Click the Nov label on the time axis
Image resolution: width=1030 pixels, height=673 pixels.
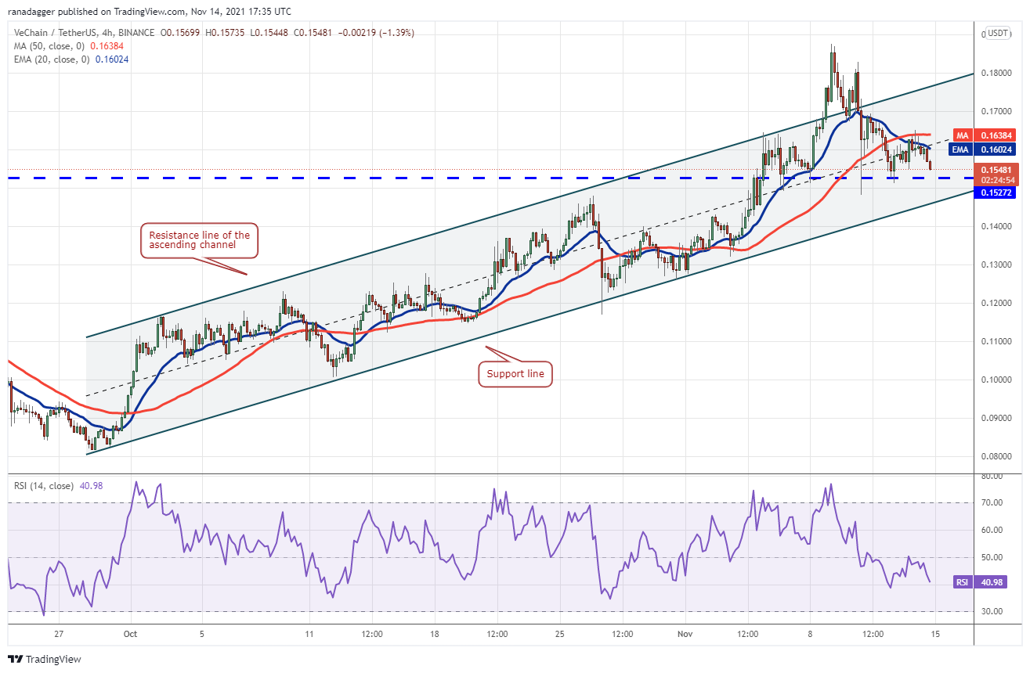coord(685,635)
